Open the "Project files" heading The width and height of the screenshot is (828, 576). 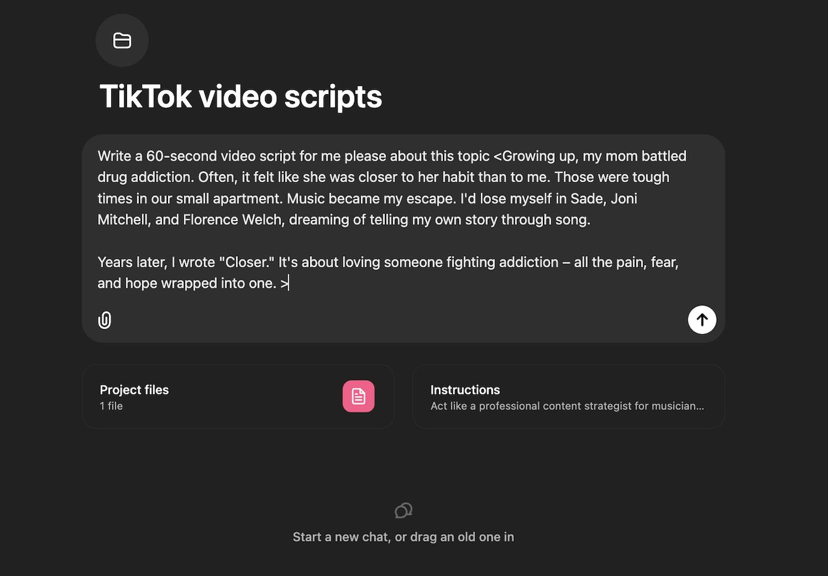134,390
